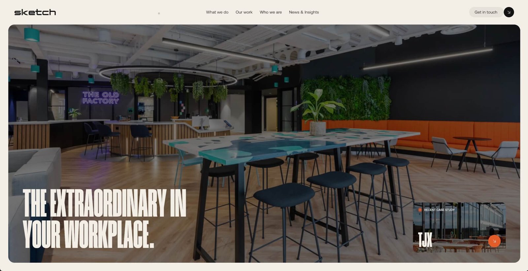Screen dimensions: 528x271
Task: Click the Get in touch button
Action: (x=486, y=12)
